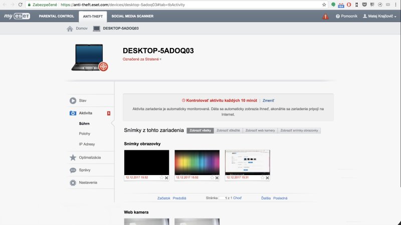Open the Domov home icon in breadcrumb
This screenshot has height=225, width=401.
point(70,28)
